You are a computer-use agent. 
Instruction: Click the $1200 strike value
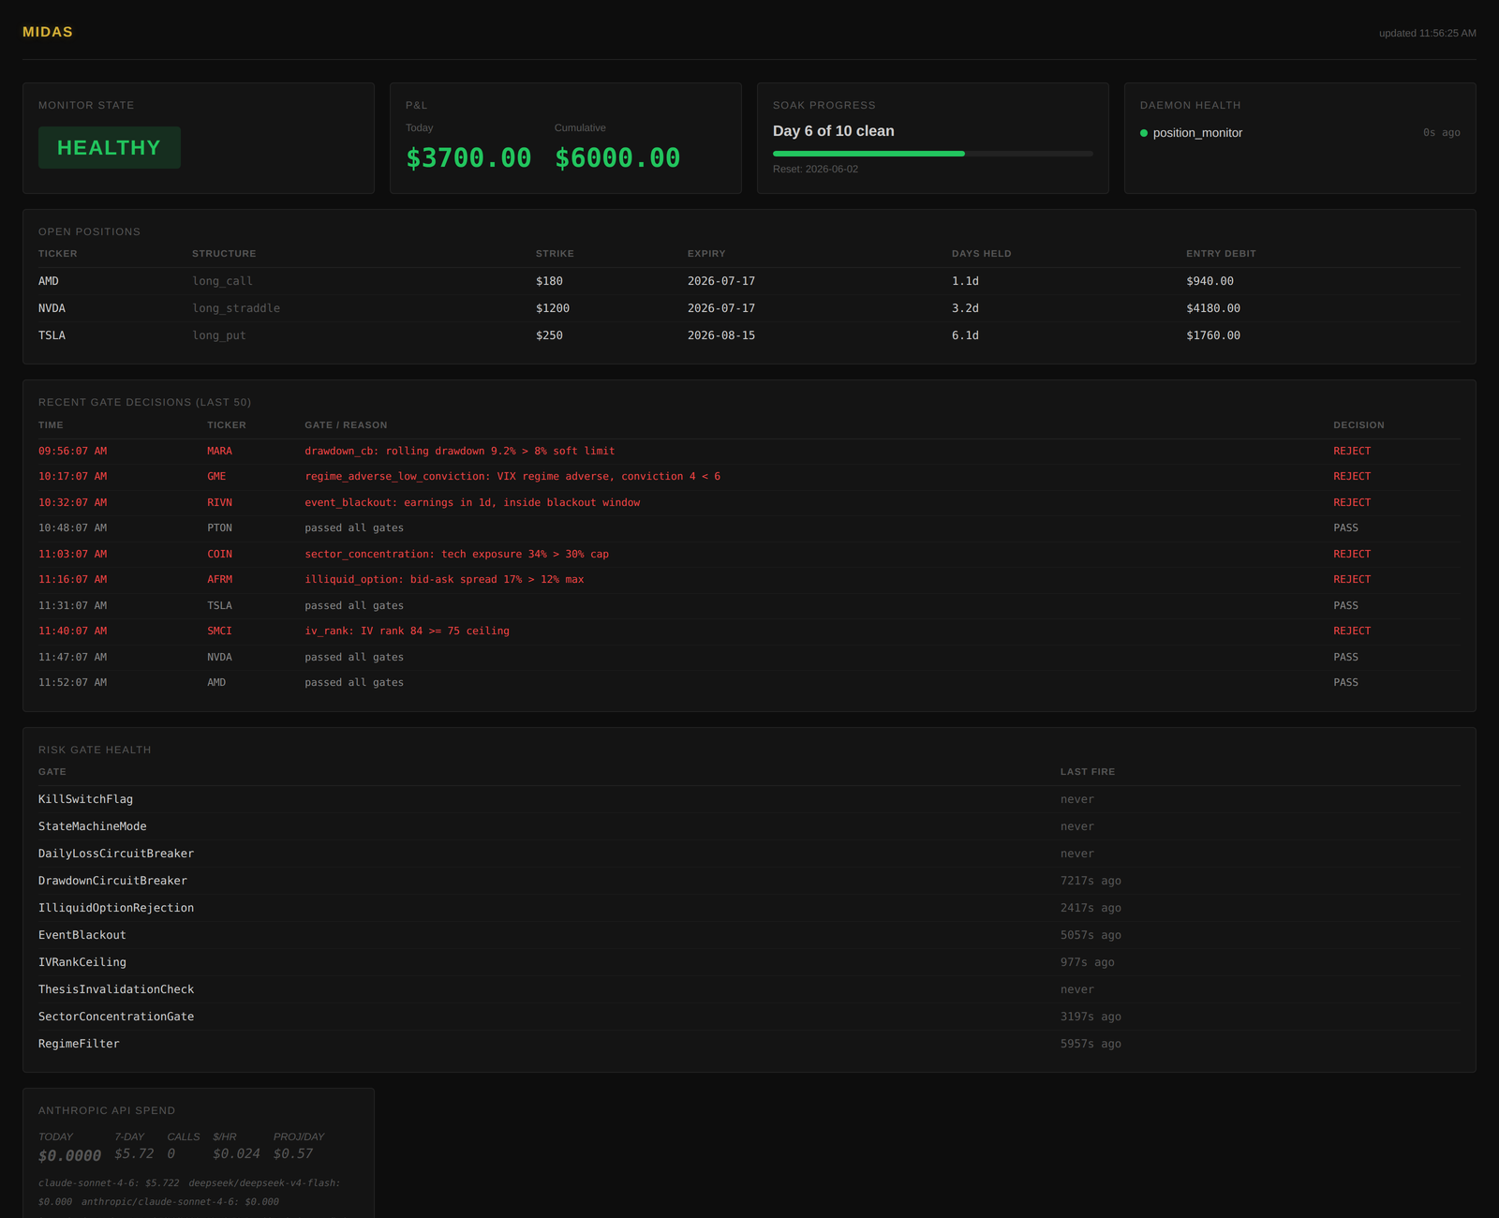point(553,308)
